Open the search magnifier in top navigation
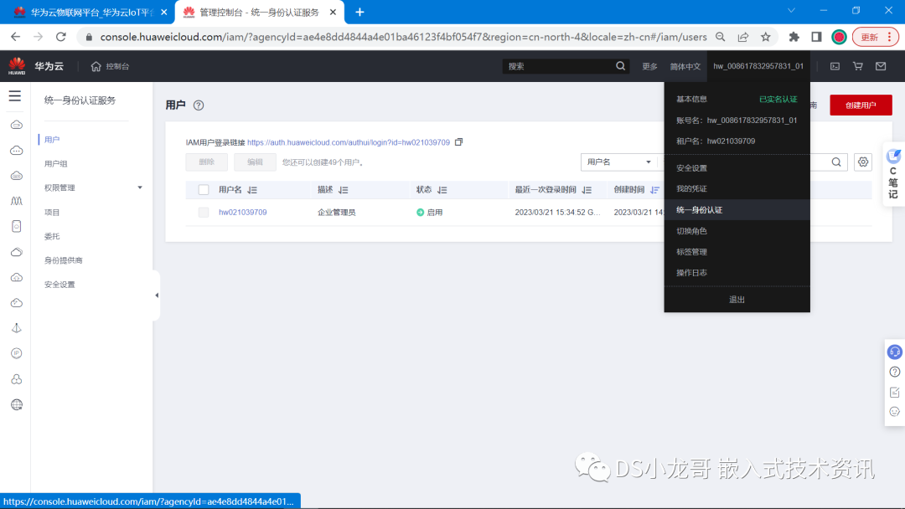905x509 pixels. 620,65
